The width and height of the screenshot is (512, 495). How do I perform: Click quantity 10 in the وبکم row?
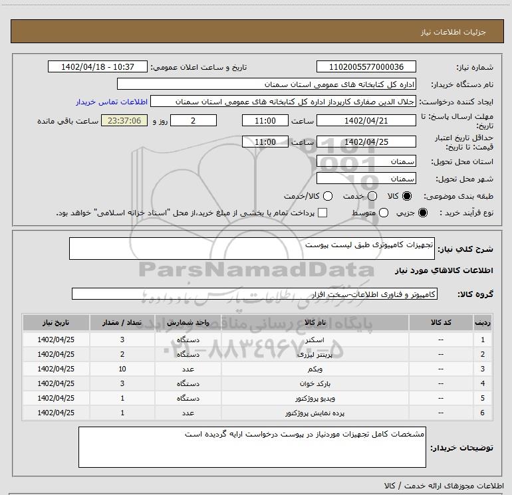click(x=122, y=369)
